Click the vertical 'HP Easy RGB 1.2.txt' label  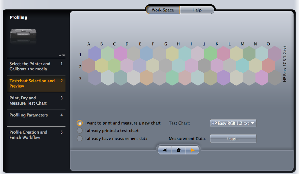pyautogui.click(x=285, y=64)
